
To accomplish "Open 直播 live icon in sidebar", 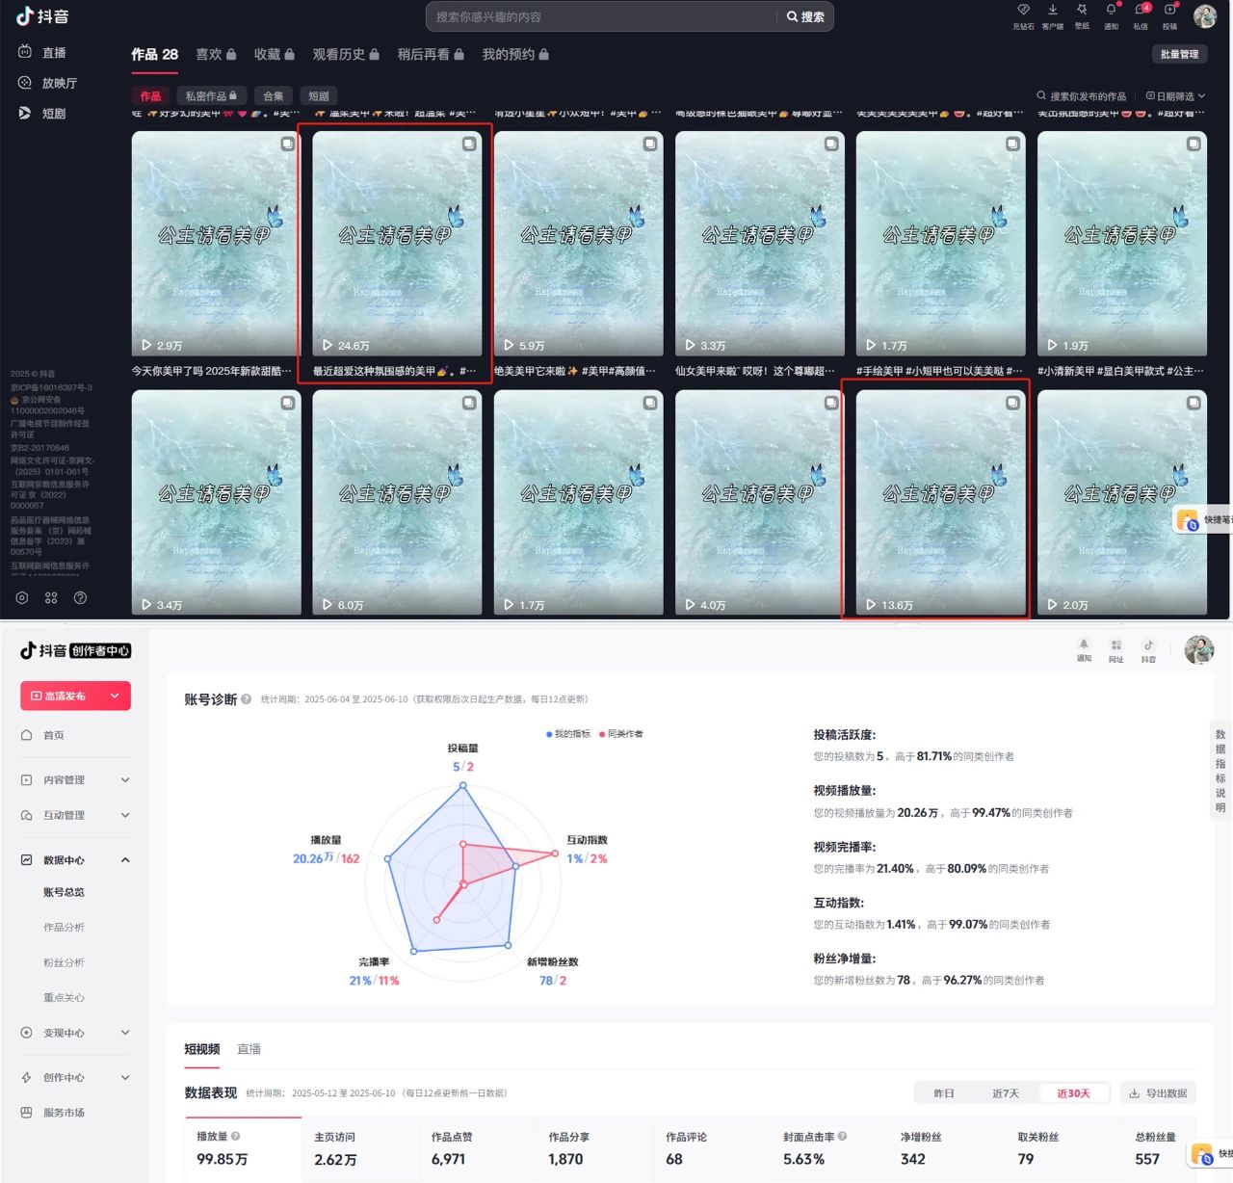I will (x=26, y=52).
